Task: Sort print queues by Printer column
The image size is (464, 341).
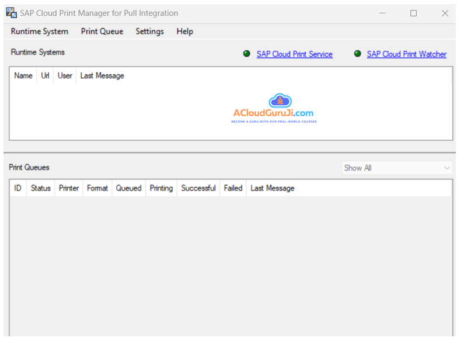Action: click(x=69, y=188)
